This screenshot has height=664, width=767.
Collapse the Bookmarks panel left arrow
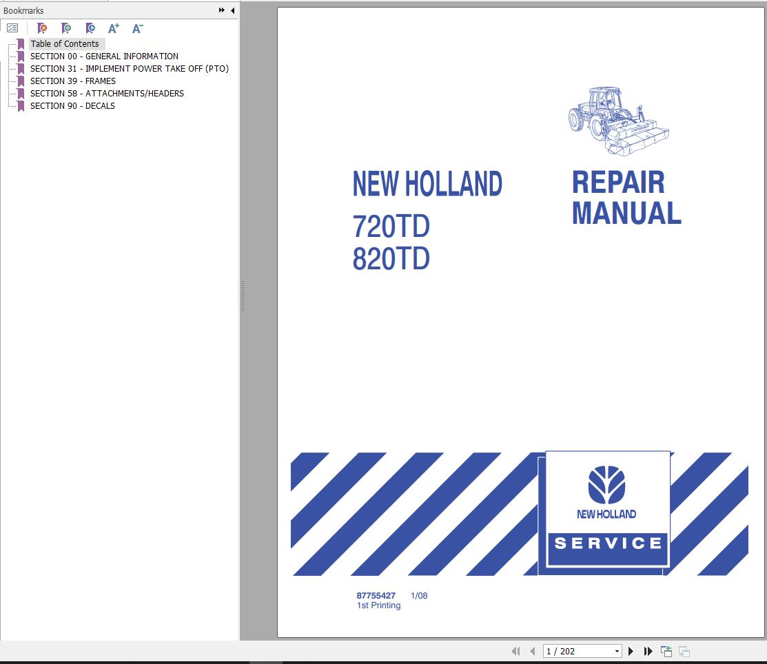(233, 10)
